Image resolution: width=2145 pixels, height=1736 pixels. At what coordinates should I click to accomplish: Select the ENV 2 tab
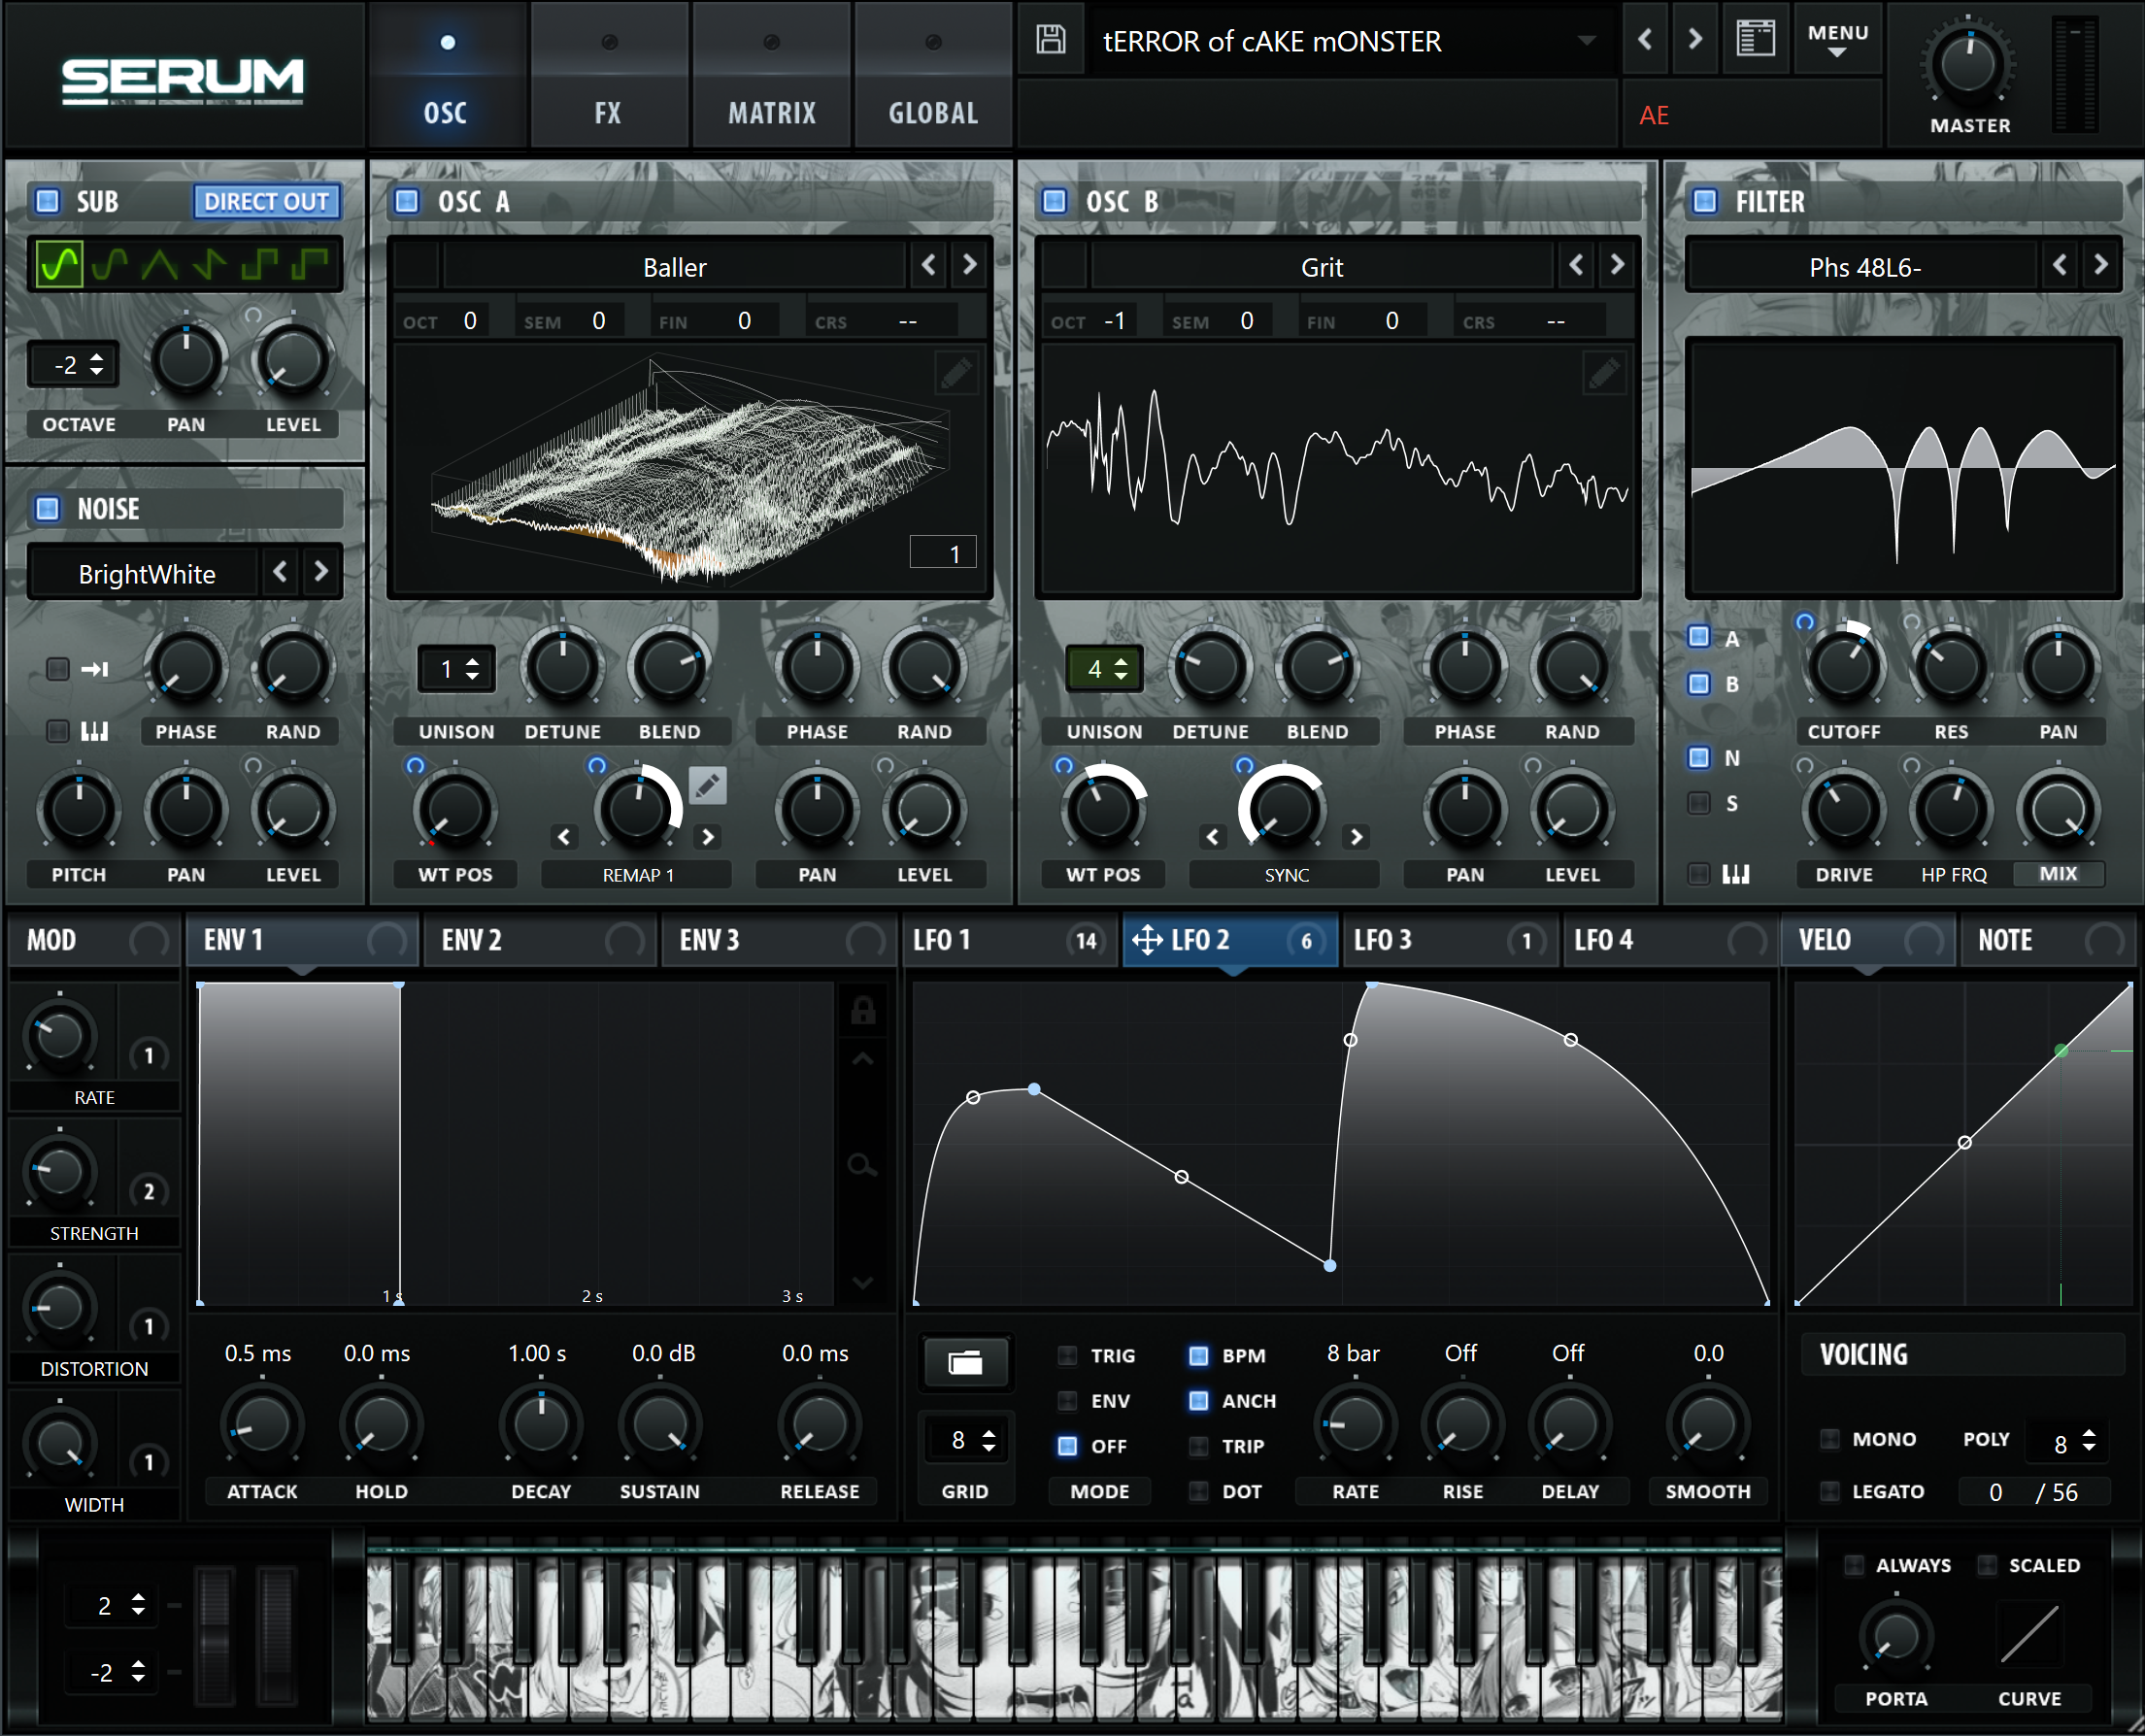540,940
